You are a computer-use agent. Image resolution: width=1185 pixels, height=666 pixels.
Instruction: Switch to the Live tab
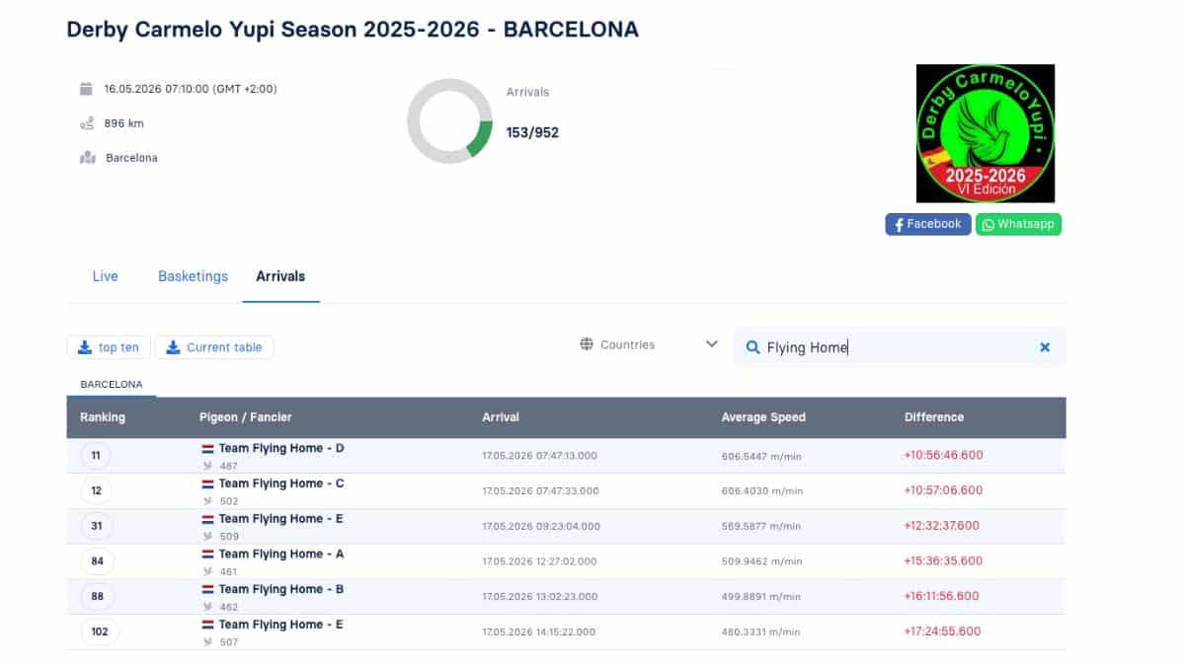[106, 276]
